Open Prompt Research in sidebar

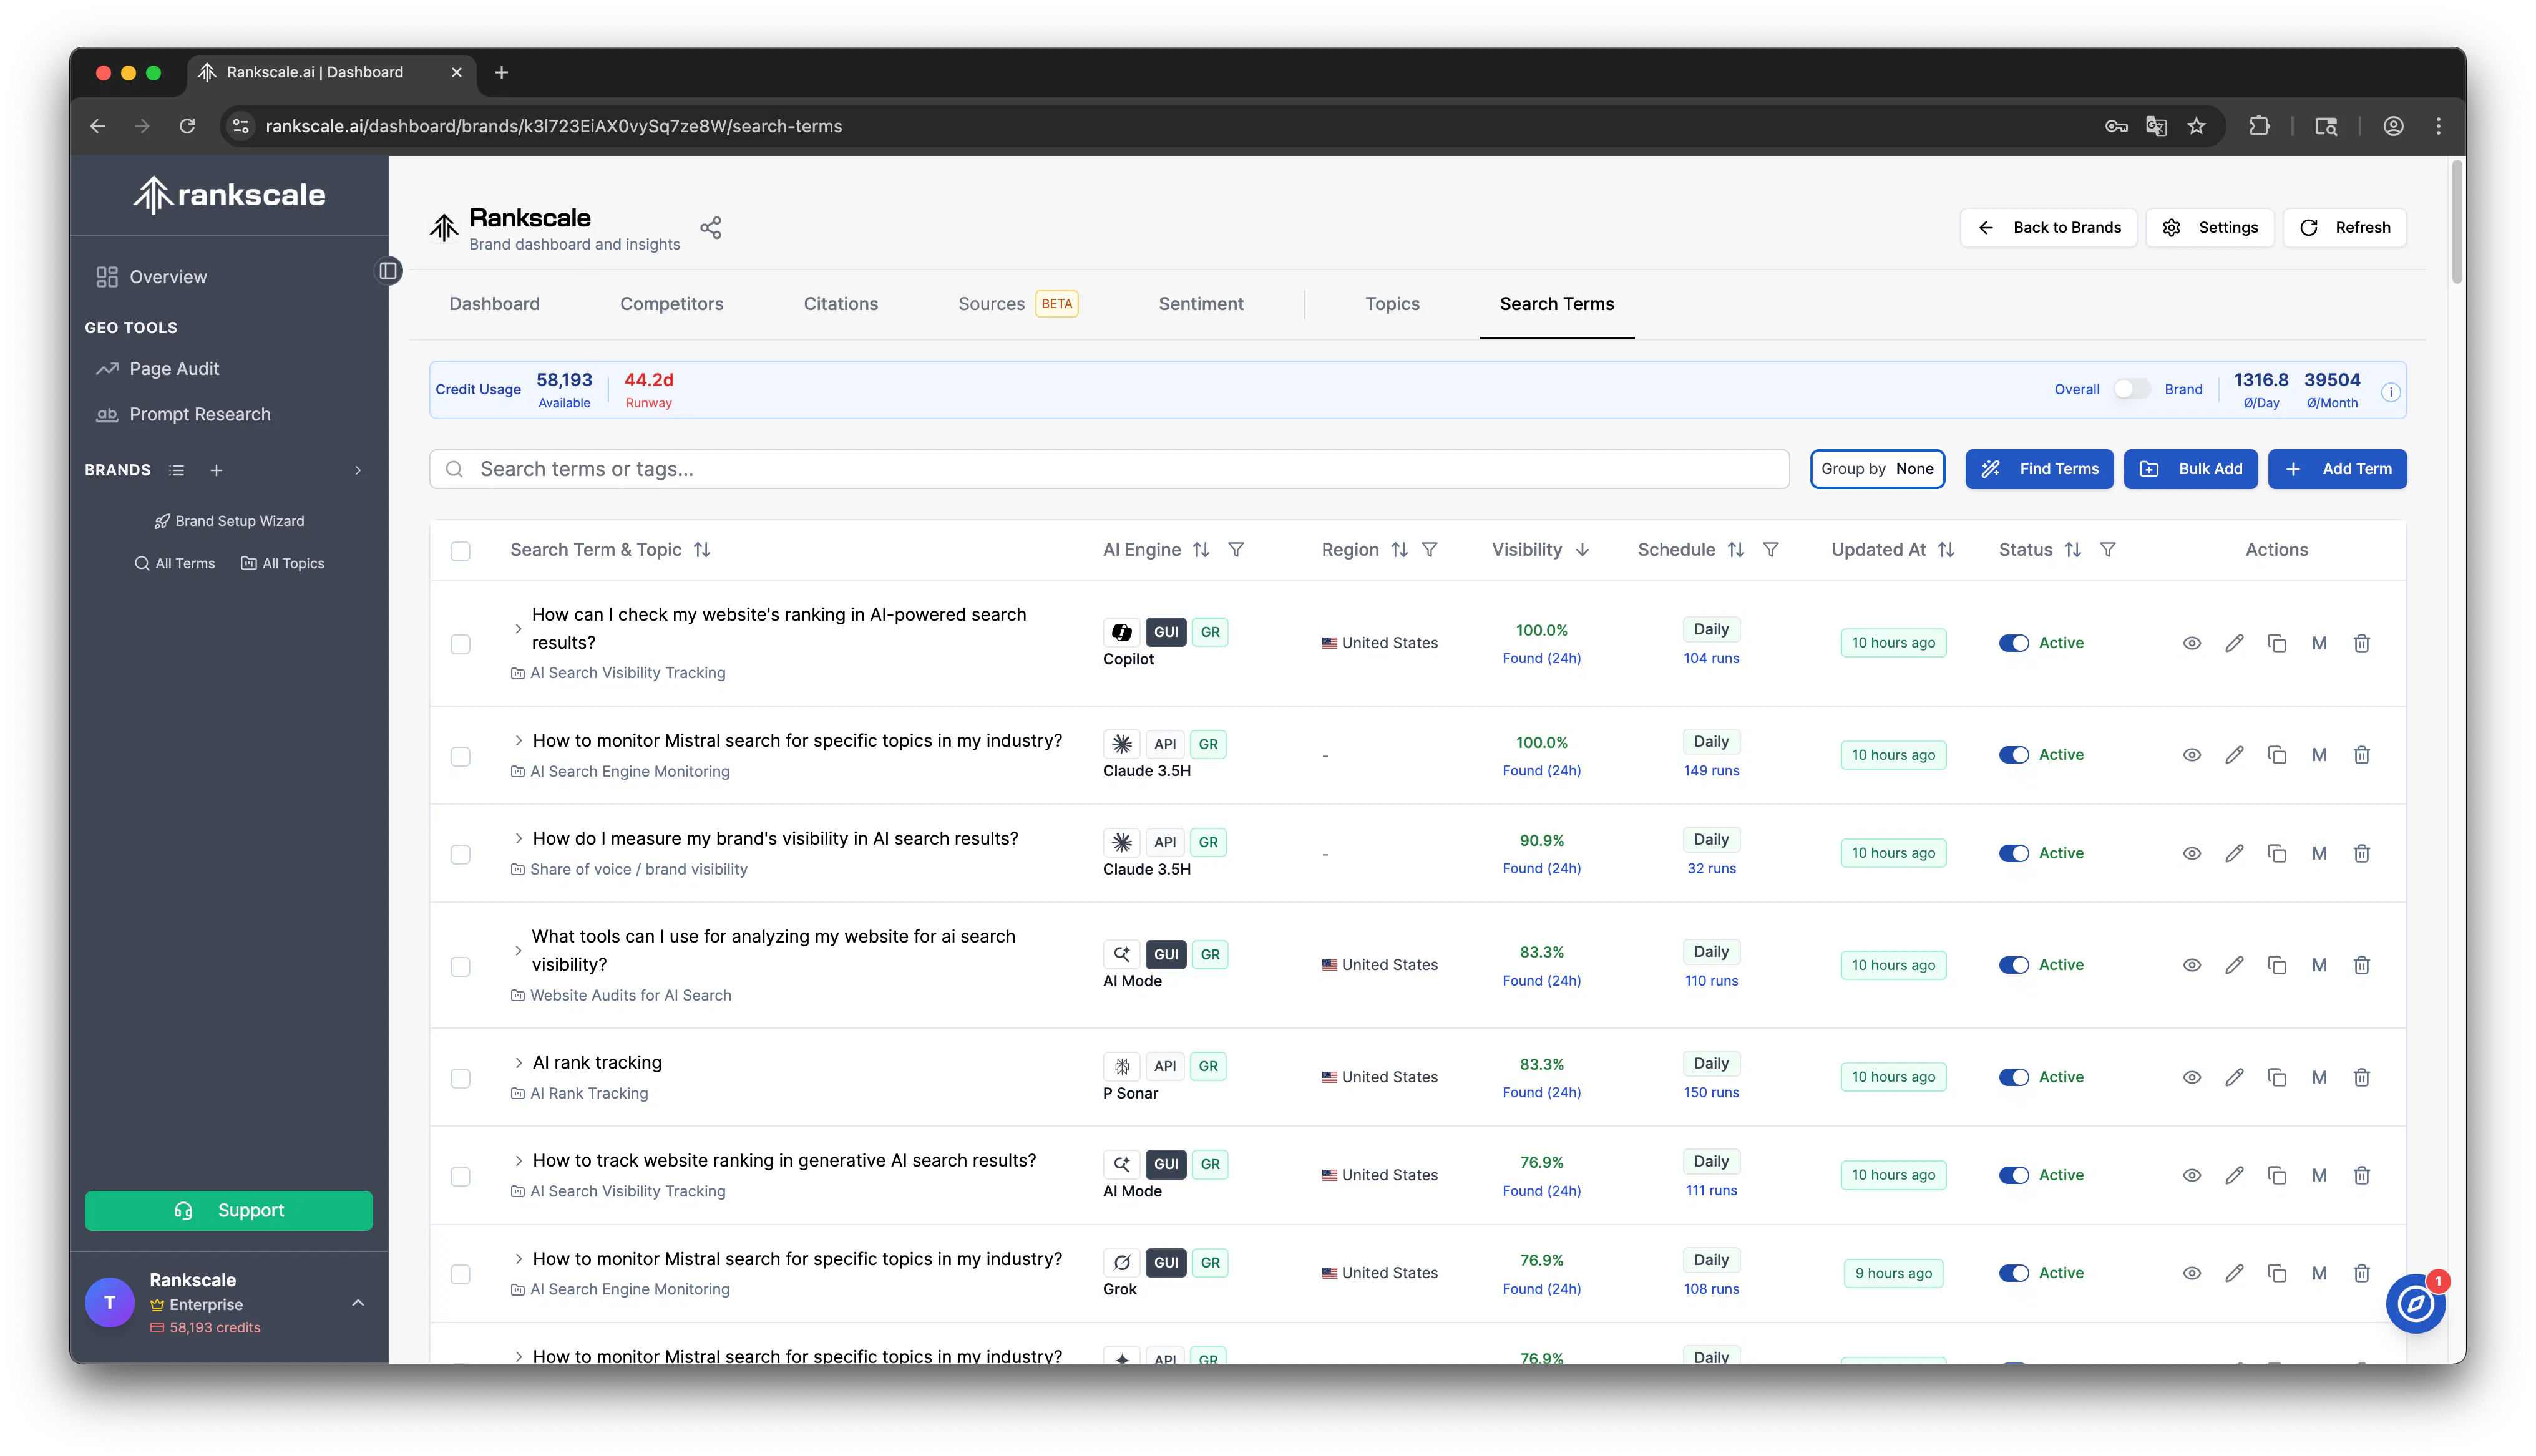pos(199,415)
